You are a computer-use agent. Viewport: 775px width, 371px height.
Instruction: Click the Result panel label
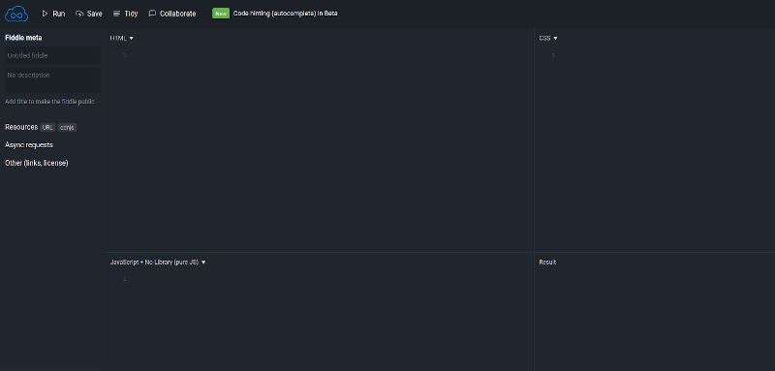pyautogui.click(x=547, y=263)
